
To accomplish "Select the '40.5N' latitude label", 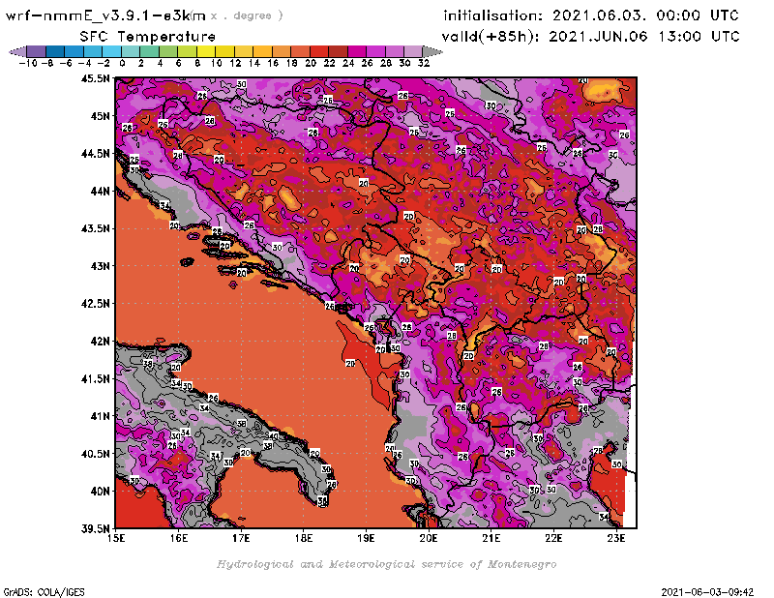I will coord(95,454).
